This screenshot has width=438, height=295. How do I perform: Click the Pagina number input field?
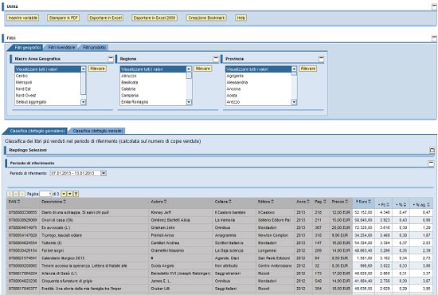(46, 194)
